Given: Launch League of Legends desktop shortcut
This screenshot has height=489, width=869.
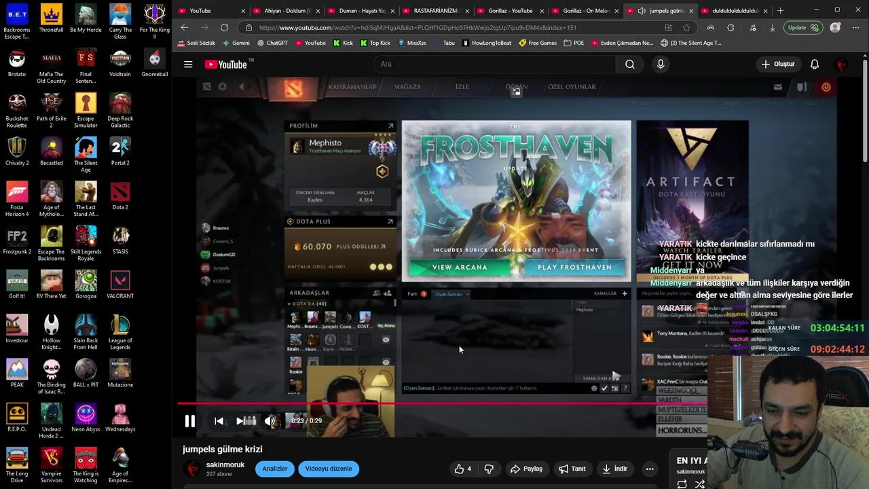Looking at the screenshot, I should (x=120, y=331).
